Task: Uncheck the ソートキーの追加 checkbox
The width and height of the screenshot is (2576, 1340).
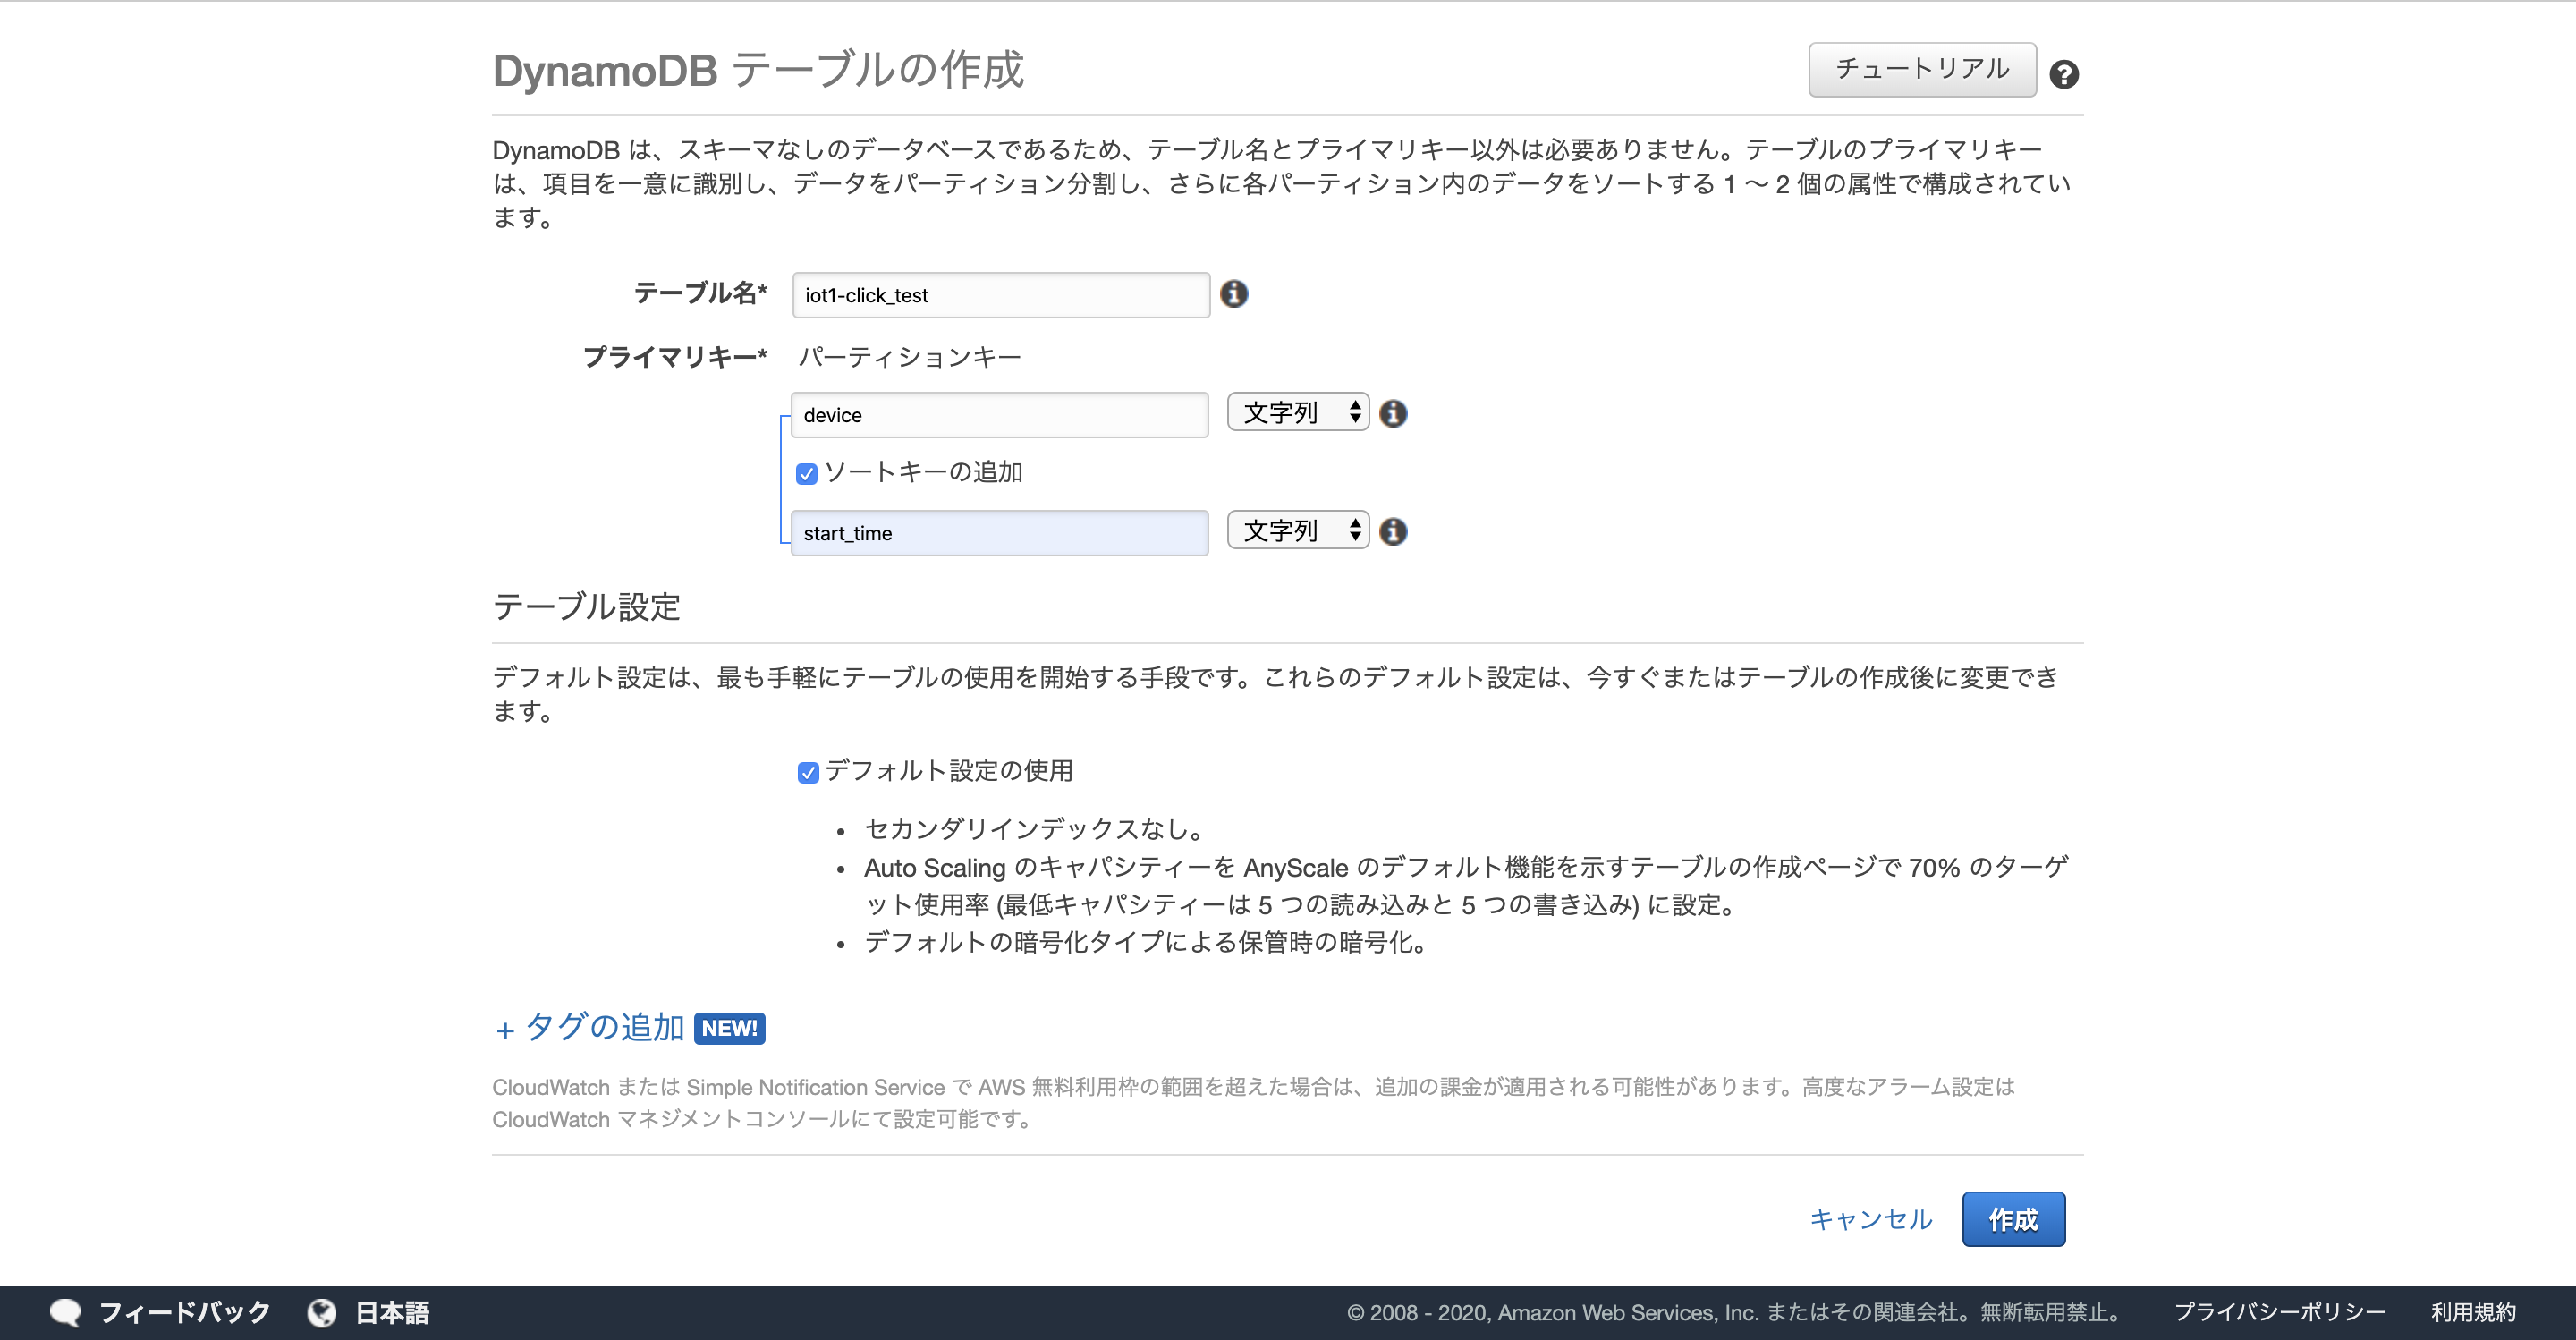Action: (x=806, y=473)
